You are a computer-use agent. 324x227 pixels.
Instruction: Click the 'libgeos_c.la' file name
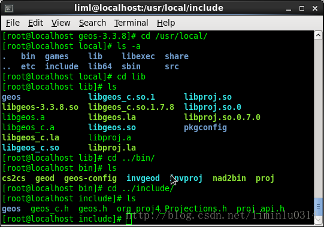(31, 137)
